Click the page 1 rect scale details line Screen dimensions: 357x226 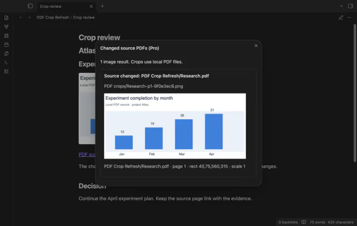(x=175, y=166)
